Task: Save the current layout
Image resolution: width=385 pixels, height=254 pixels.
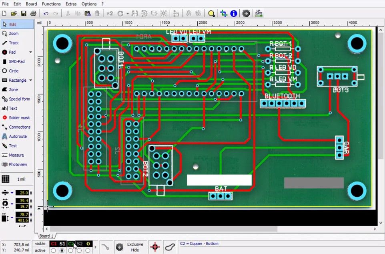Action: [24, 13]
